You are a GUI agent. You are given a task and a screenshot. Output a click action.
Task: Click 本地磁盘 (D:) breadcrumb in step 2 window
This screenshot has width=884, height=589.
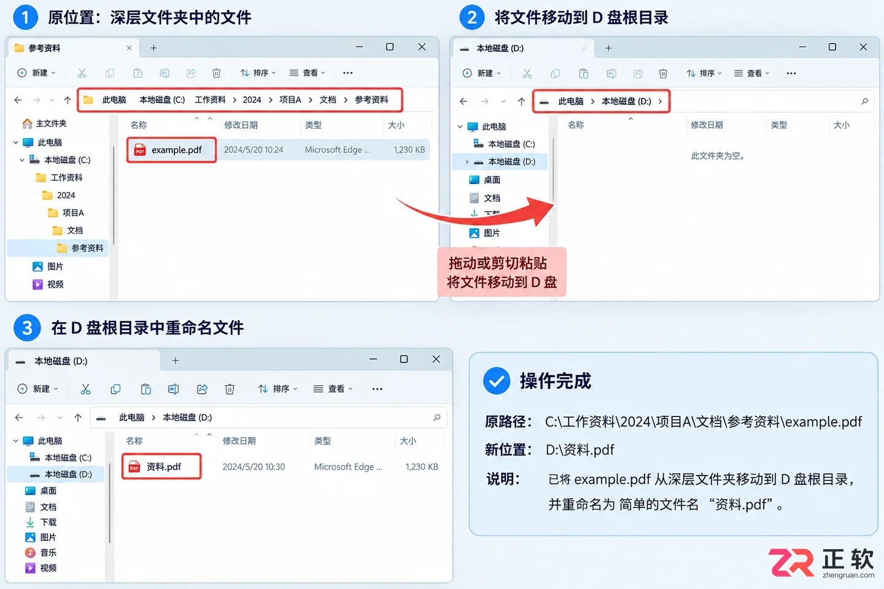[x=626, y=101]
